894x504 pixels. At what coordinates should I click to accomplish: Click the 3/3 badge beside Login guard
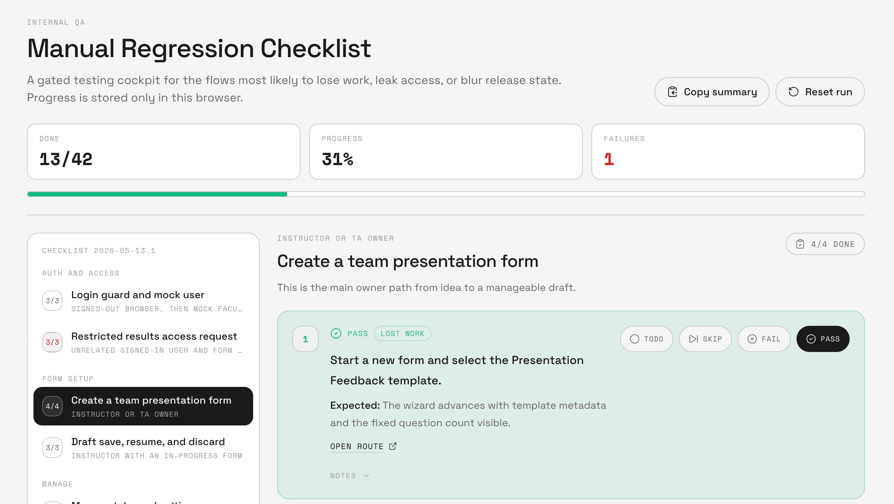click(52, 301)
